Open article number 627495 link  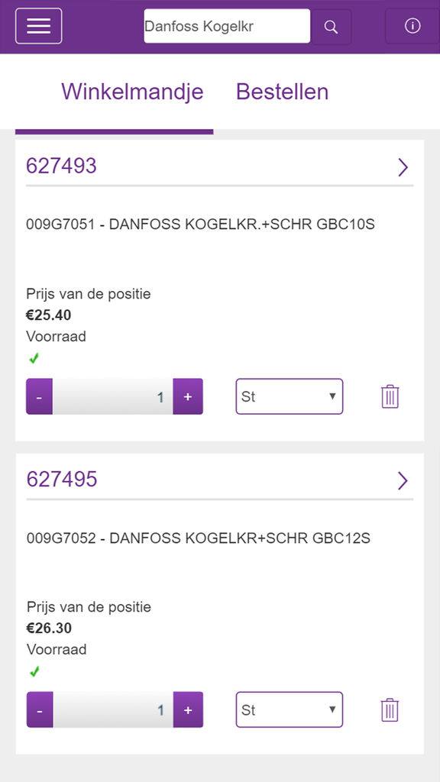click(62, 479)
